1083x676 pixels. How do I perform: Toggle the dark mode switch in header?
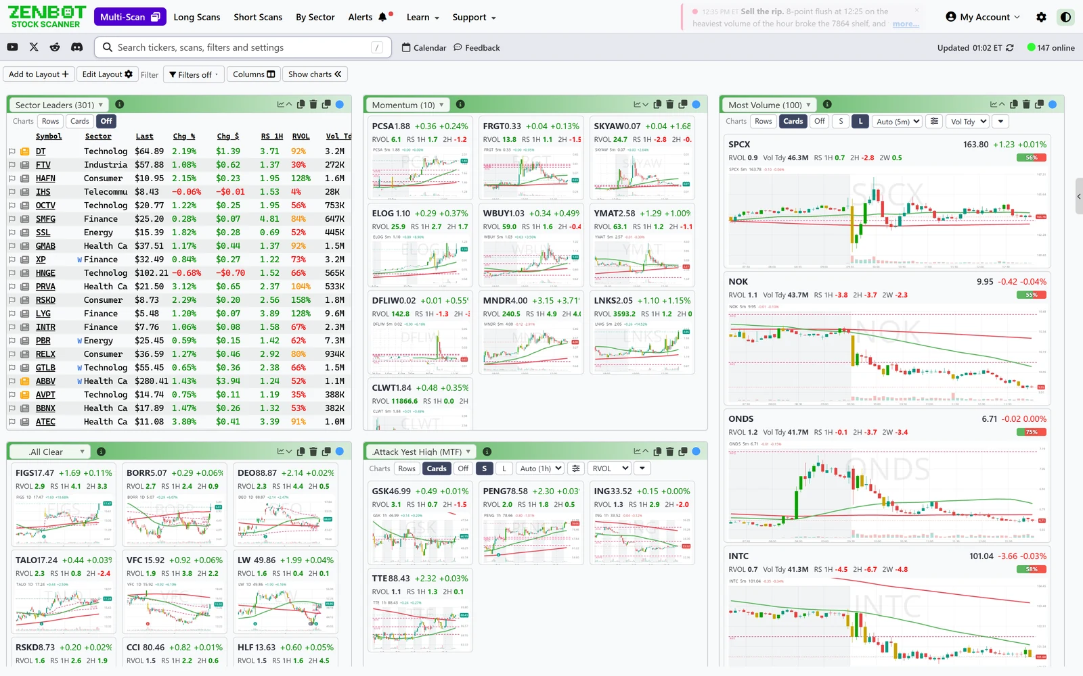click(x=1065, y=17)
